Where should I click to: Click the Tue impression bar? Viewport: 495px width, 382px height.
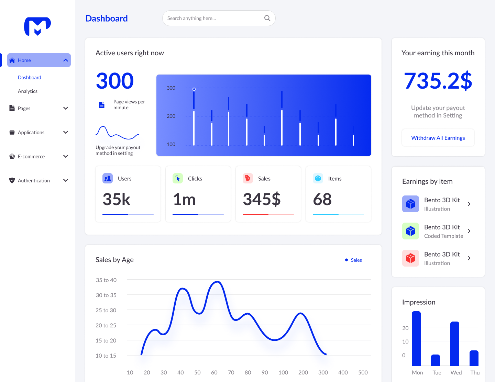point(436,360)
